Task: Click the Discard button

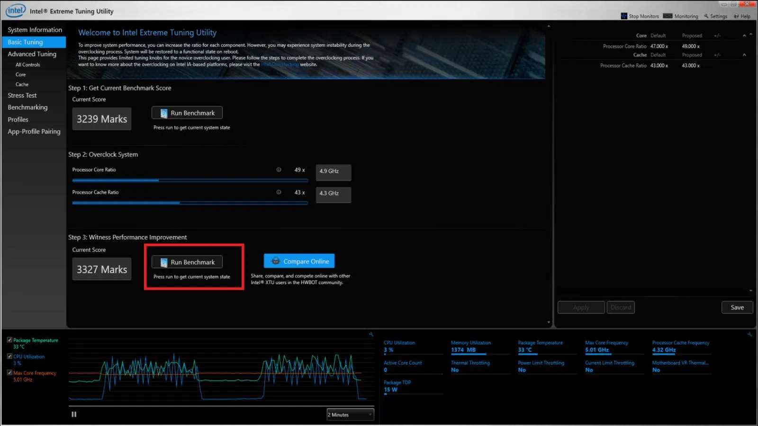Action: coord(621,308)
